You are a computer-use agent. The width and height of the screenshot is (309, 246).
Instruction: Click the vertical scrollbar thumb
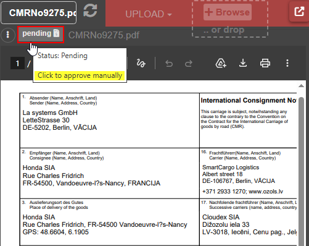pos(301,171)
